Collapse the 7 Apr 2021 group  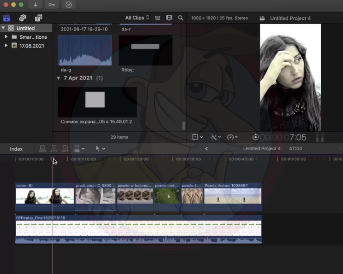pos(58,78)
